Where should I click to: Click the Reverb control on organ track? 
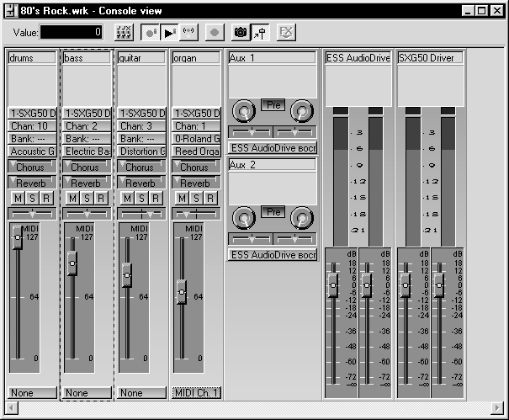pyautogui.click(x=195, y=183)
